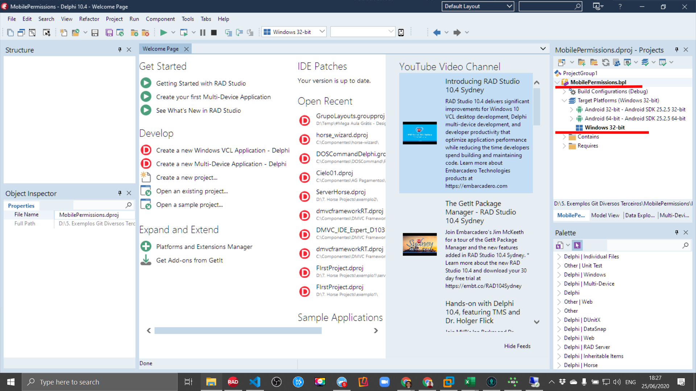Toggle pin on Palette panel

(676, 232)
